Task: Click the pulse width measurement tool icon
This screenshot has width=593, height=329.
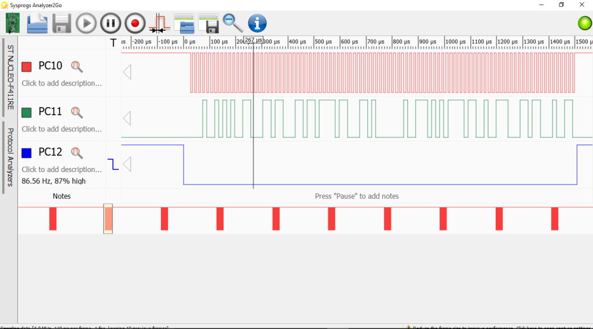Action: point(158,24)
